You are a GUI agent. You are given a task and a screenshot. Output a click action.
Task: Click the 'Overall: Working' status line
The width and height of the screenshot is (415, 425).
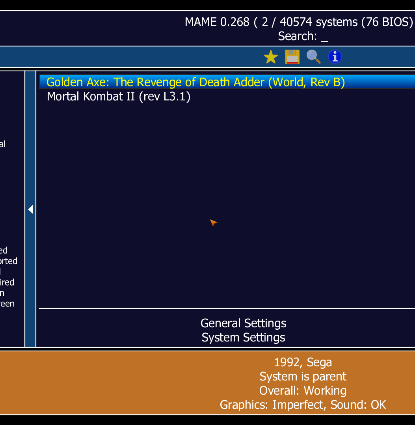click(x=303, y=391)
